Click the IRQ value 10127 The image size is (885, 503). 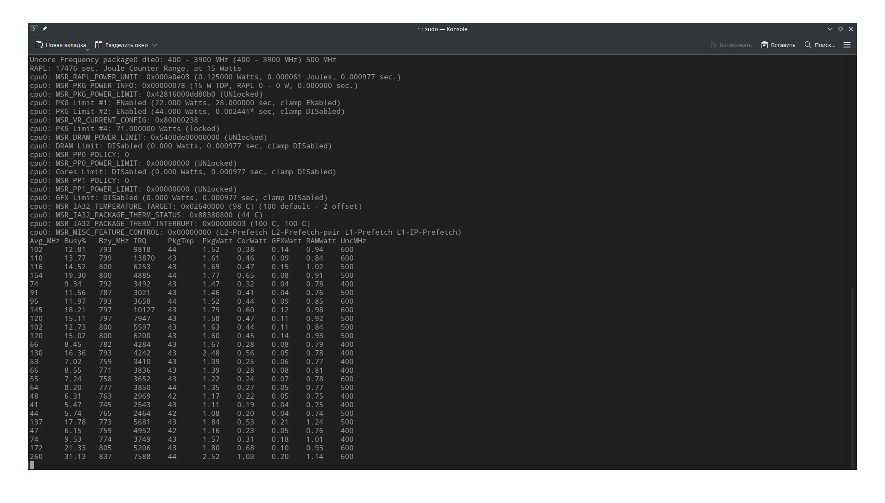pyautogui.click(x=144, y=310)
